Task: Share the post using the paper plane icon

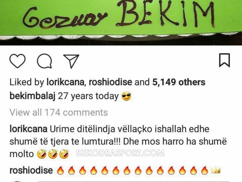Action: 71,61
